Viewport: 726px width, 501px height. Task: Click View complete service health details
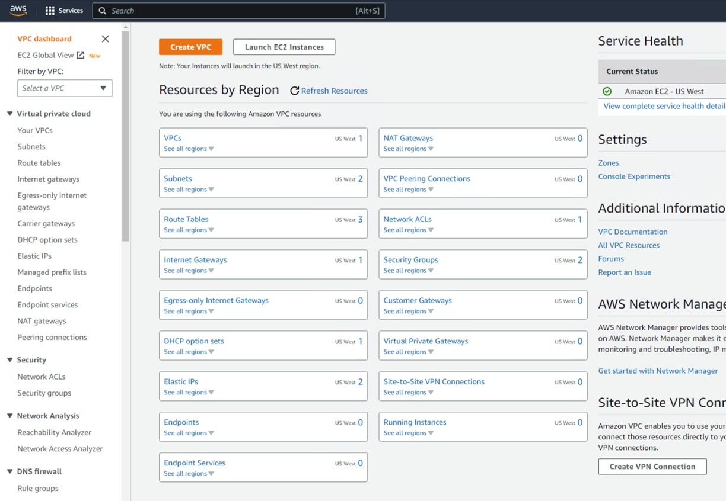664,106
